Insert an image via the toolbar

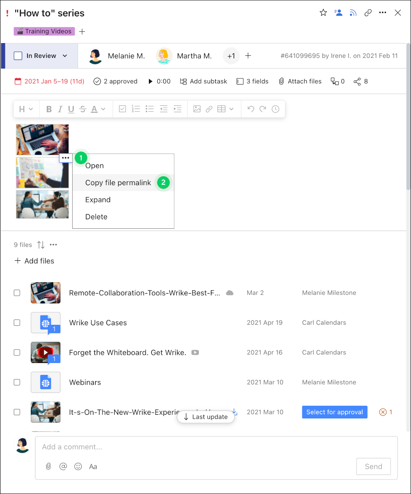tap(197, 109)
